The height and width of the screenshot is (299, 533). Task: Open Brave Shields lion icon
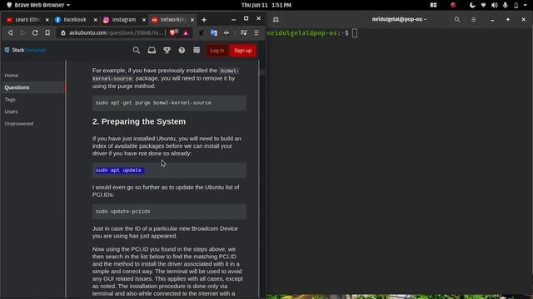(173, 32)
